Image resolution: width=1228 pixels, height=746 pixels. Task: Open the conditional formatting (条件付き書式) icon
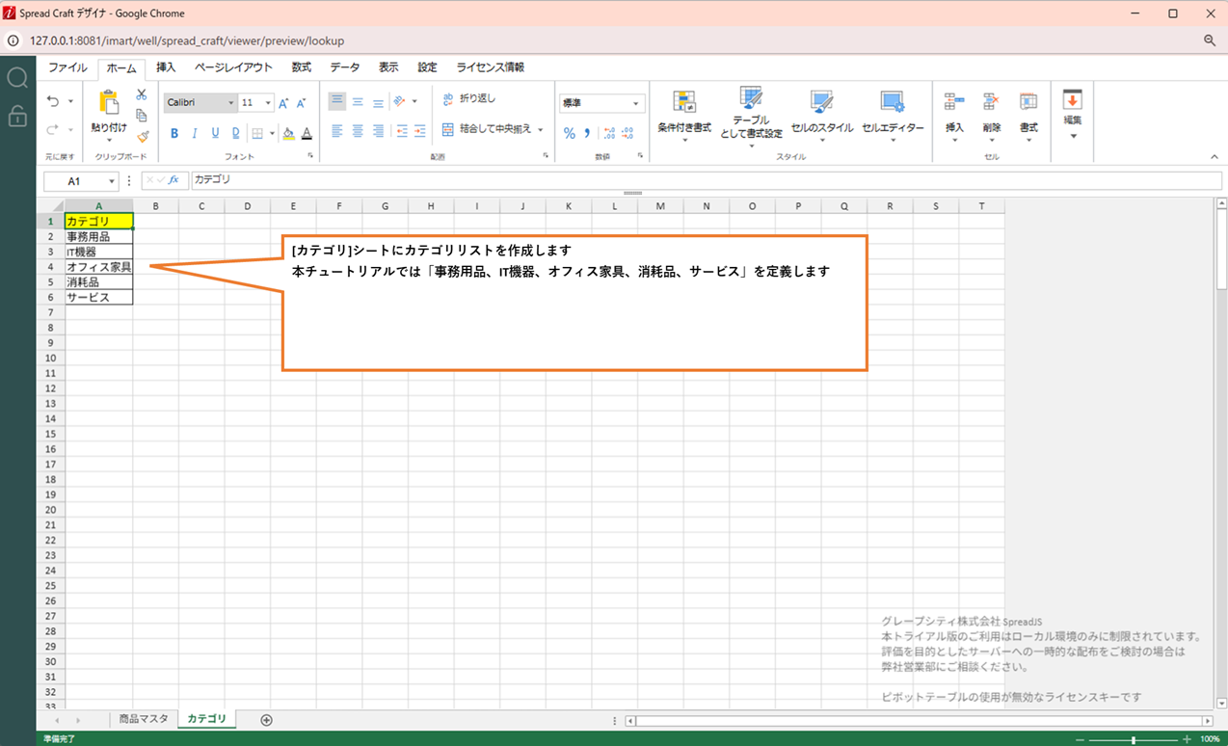point(684,103)
